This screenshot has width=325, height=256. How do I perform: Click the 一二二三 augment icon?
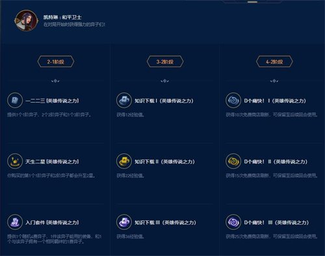[15, 100]
